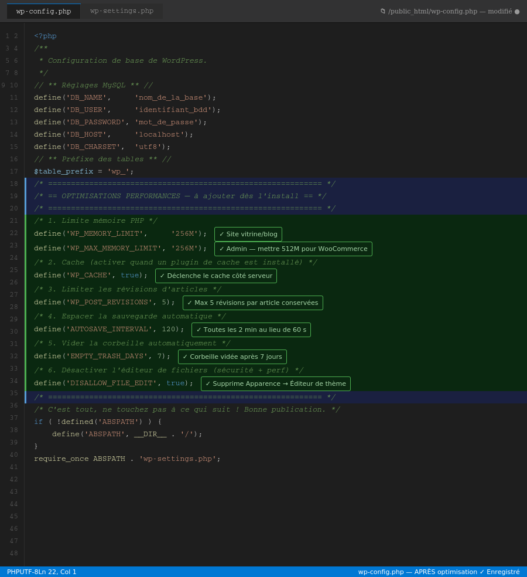Click the if !defined('ABSPATH') line
This screenshot has width=527, height=577.
point(98,422)
